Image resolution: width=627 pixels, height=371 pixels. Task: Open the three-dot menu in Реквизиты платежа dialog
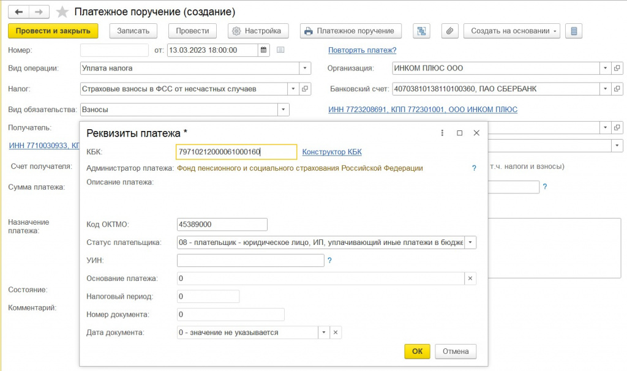coord(442,133)
